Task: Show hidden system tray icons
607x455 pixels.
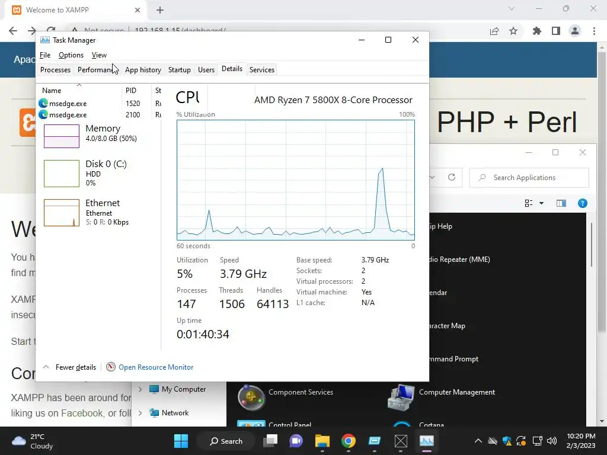Action: [x=478, y=441]
